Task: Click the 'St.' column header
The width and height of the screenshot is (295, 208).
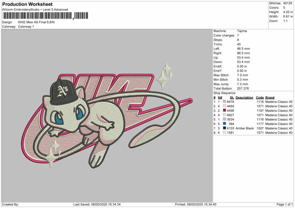Action: tap(232, 98)
